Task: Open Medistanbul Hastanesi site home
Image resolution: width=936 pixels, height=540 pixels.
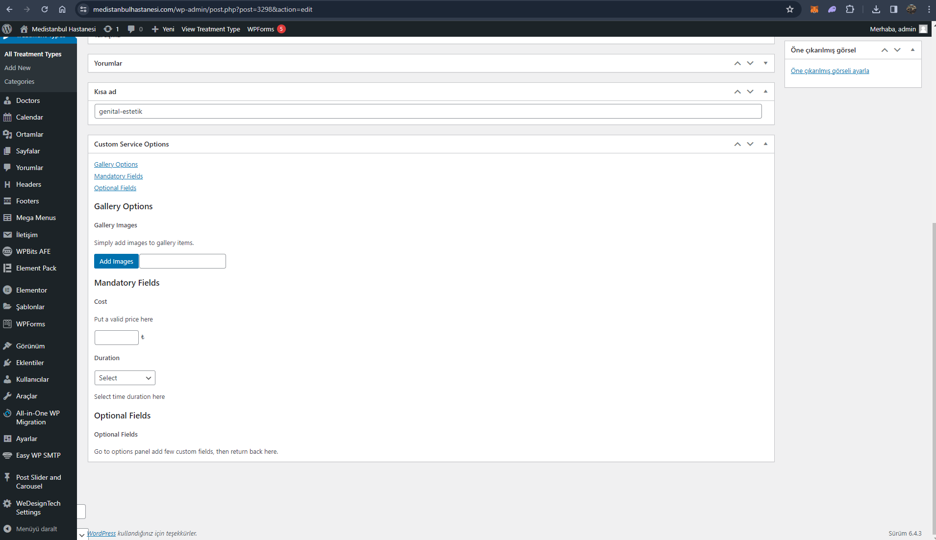Action: (x=58, y=29)
